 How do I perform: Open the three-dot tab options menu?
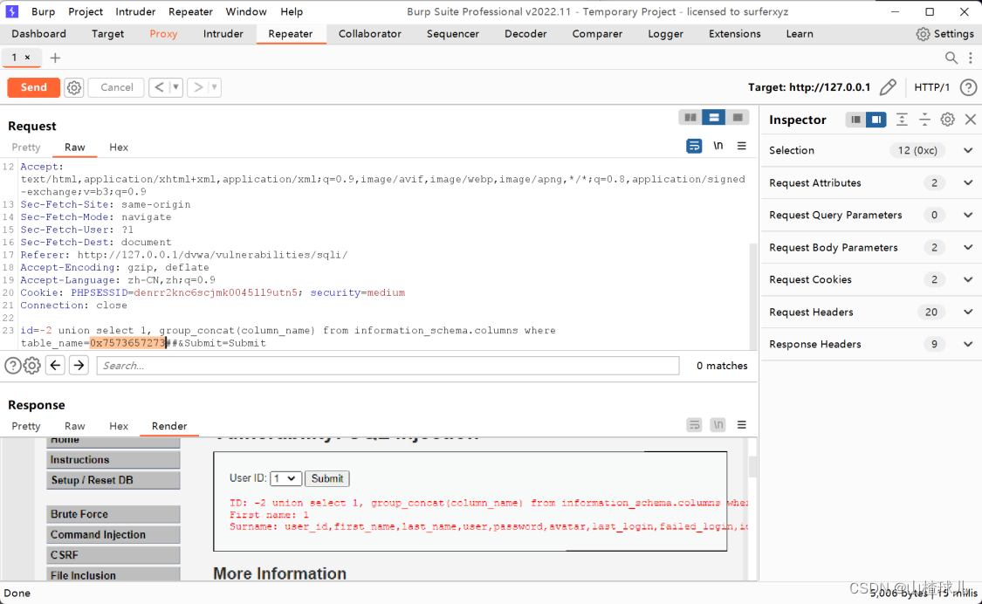coord(971,58)
